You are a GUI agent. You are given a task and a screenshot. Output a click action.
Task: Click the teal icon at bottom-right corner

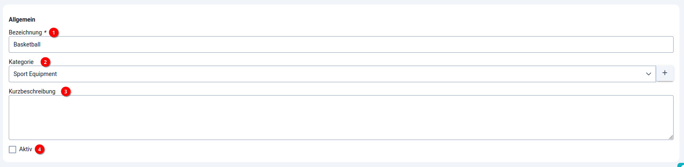tap(681, 165)
